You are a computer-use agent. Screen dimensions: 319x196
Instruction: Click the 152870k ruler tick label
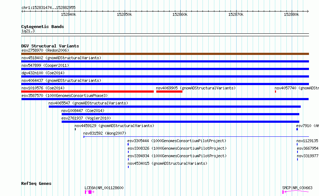236,14
